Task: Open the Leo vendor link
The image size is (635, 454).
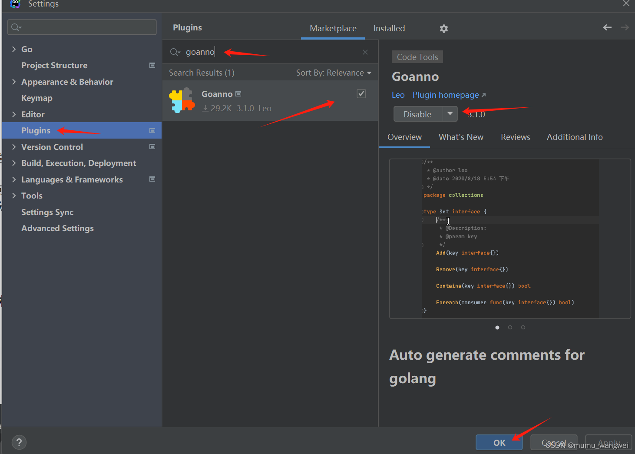Action: pos(398,95)
